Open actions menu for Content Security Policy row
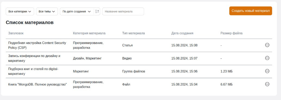281x100 pixels. (x=267, y=45)
